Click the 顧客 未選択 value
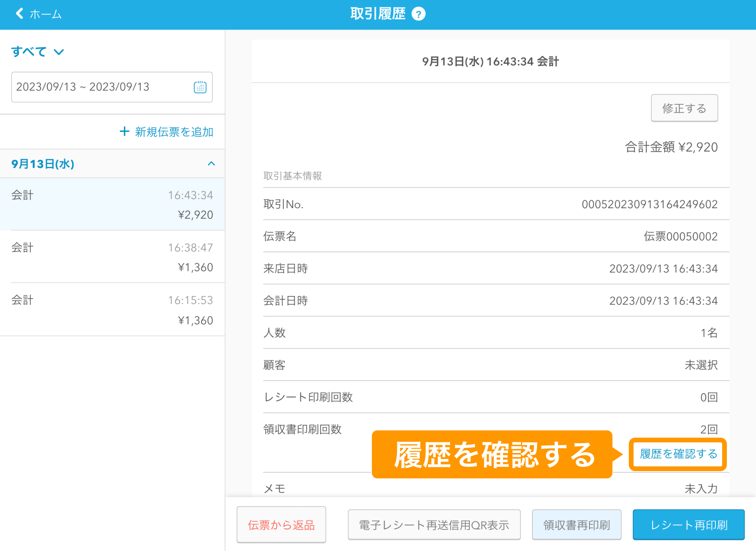This screenshot has width=756, height=551. pyautogui.click(x=701, y=365)
